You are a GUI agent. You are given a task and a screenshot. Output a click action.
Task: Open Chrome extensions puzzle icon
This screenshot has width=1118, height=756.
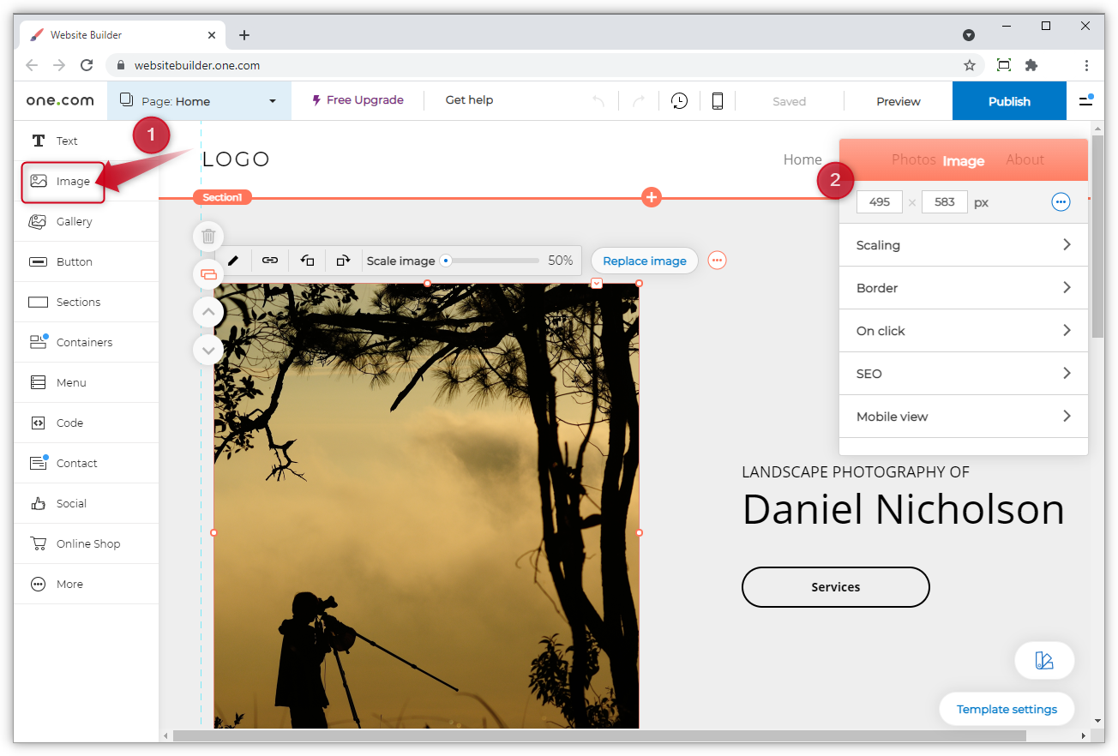(1031, 65)
